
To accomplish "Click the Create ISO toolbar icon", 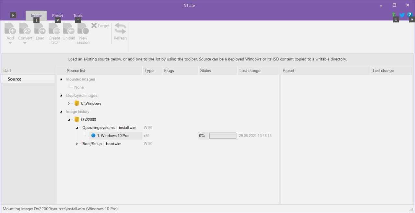I will tap(54, 29).
